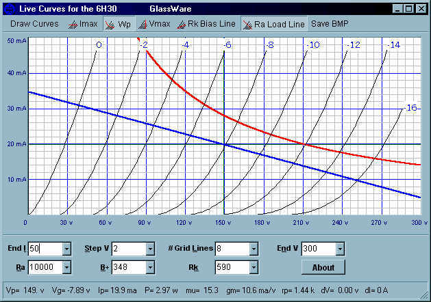
Task: Click the Imax toolbar icon
Action: [x=73, y=25]
